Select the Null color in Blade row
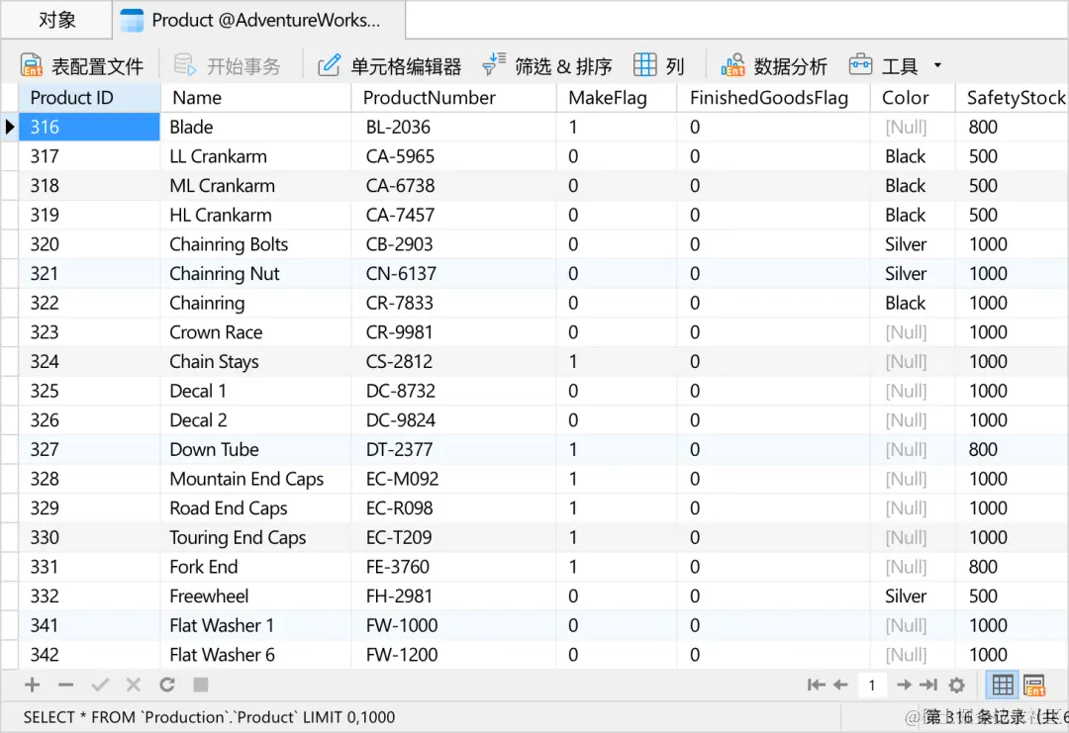Image resolution: width=1069 pixels, height=733 pixels. pos(913,127)
